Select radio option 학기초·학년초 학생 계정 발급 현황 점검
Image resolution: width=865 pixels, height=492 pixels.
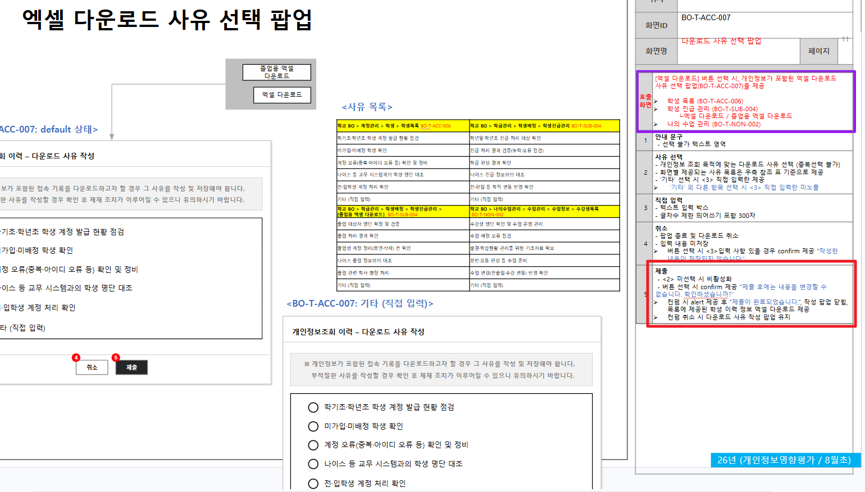point(313,407)
